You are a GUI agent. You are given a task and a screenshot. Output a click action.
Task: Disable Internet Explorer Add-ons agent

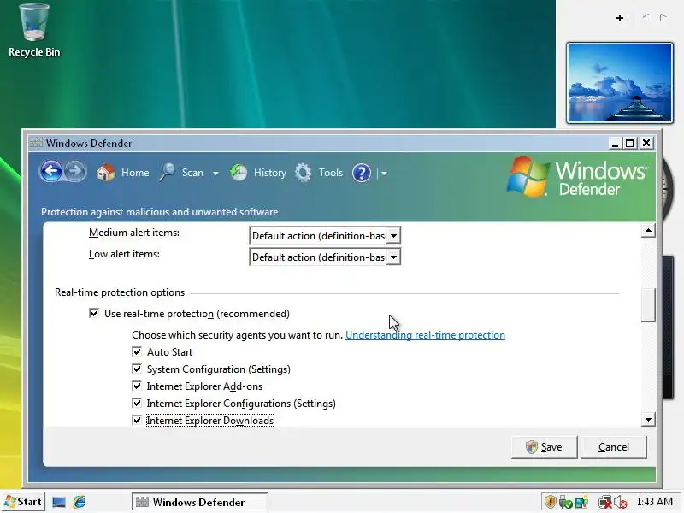click(x=137, y=386)
